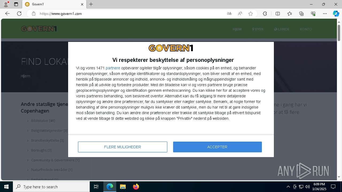
Task: Launch Firefox from the taskbar
Action: (x=136, y=187)
